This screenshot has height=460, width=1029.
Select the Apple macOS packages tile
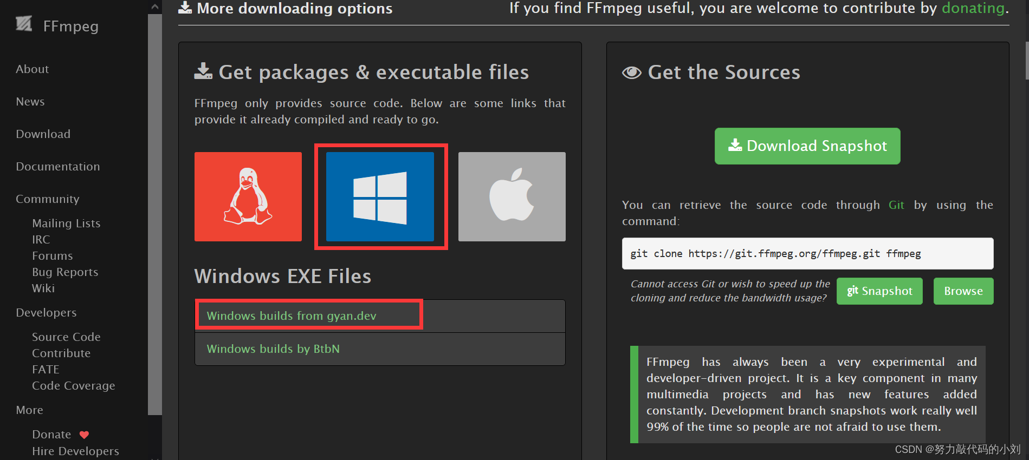pyautogui.click(x=512, y=196)
